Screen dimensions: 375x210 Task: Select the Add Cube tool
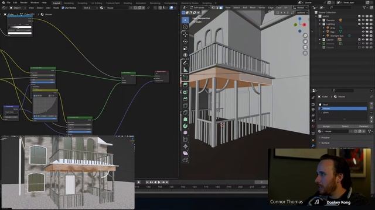click(x=185, y=78)
